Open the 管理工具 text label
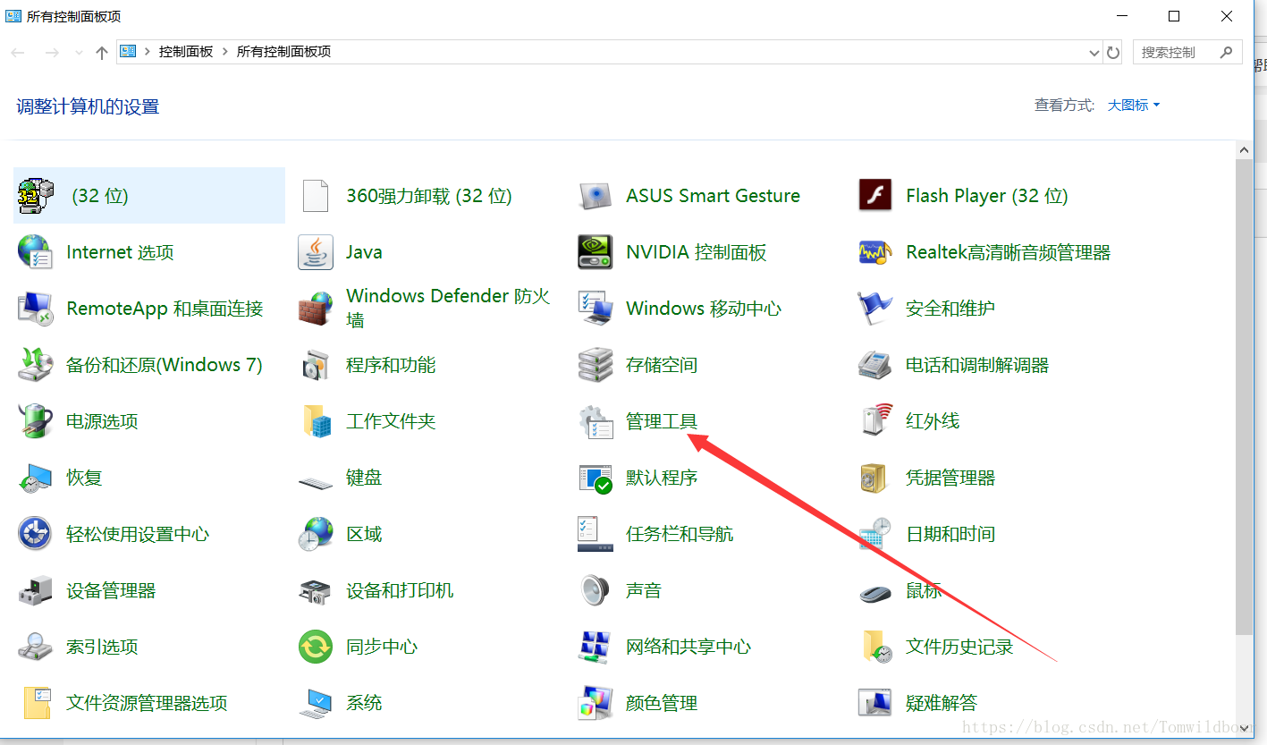 662,421
